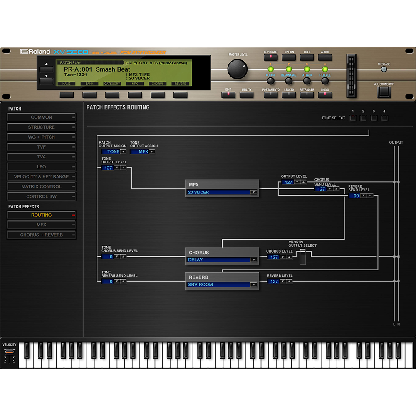
Task: Open the LFO page
Action: (42, 167)
